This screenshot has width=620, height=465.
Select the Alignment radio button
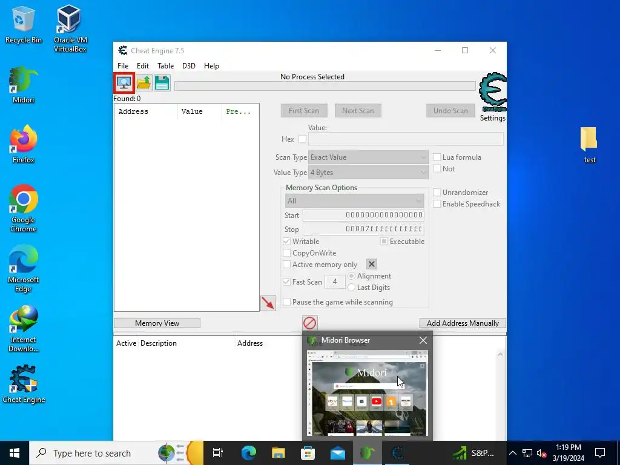[x=352, y=275]
